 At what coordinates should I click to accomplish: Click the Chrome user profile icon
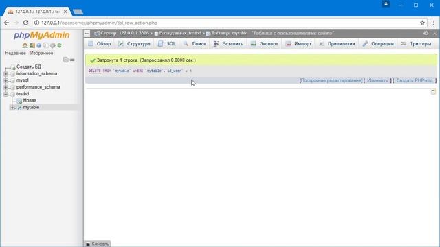click(386, 4)
